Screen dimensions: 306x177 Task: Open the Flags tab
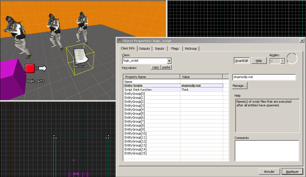click(175, 49)
